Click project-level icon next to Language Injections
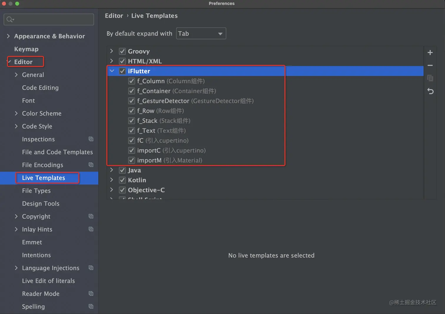The width and height of the screenshot is (445, 314). coord(91,268)
